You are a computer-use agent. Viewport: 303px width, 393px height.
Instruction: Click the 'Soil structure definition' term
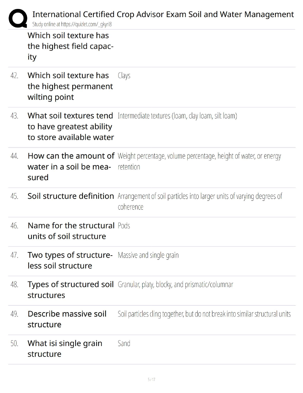(x=71, y=196)
